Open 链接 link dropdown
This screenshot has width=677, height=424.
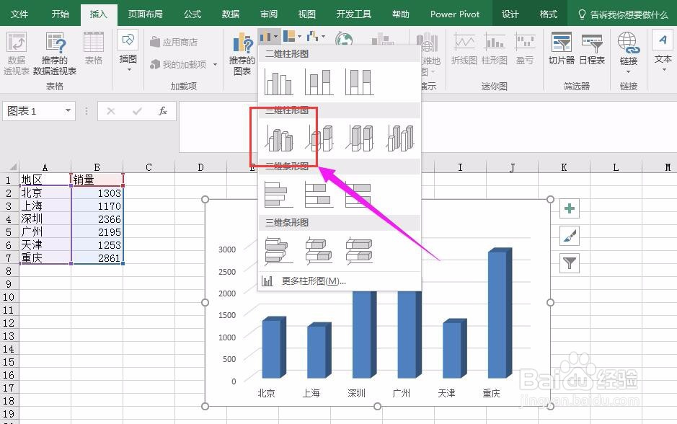pos(628,52)
